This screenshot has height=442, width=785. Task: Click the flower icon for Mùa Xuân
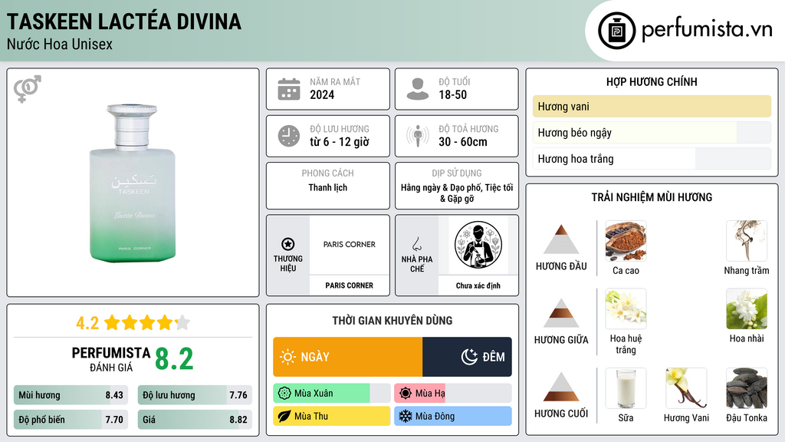point(284,394)
